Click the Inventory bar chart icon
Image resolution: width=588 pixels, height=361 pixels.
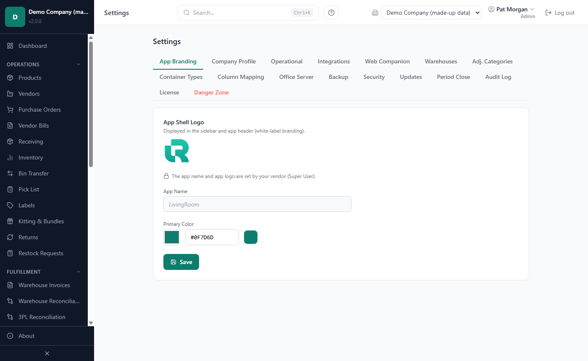[x=10, y=157]
